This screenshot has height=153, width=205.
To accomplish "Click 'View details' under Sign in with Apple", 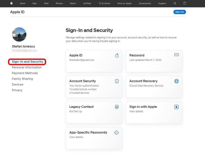I will pos(136,111).
